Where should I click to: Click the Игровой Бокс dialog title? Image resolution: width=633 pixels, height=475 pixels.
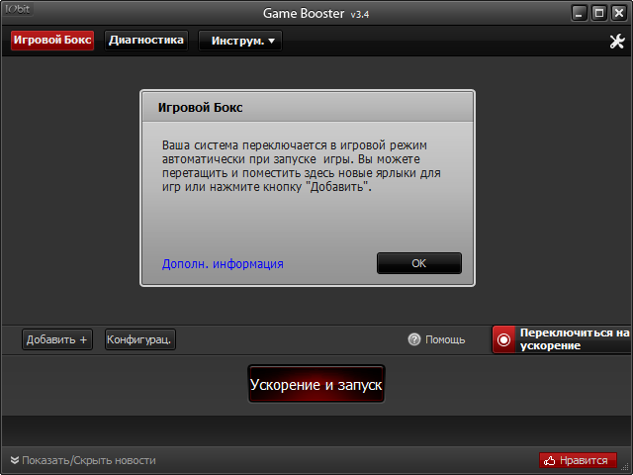200,108
